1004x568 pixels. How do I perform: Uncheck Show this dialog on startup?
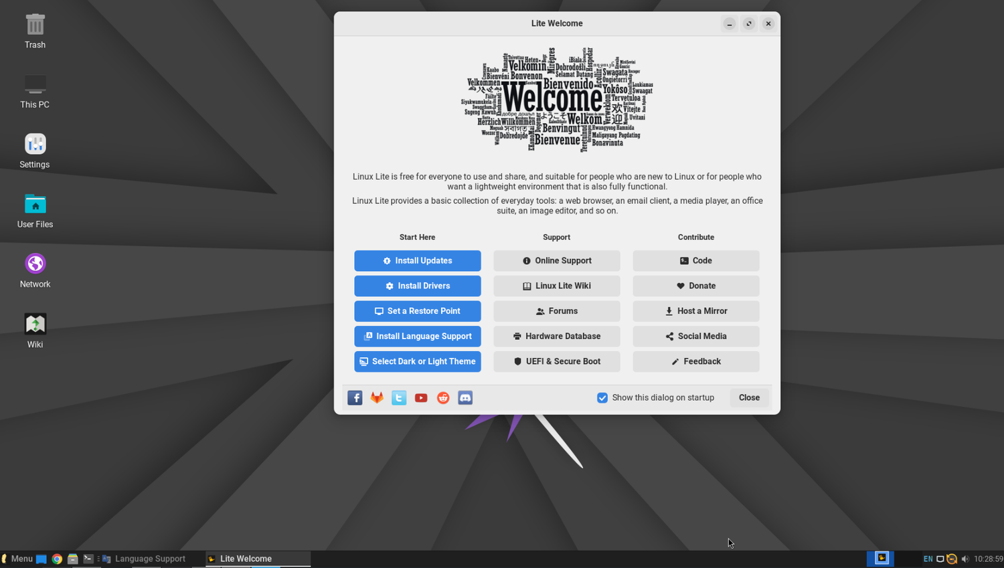pos(602,397)
